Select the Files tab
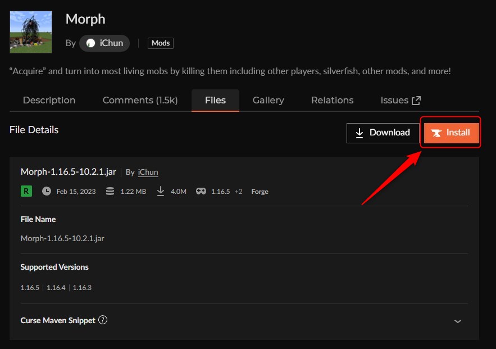 click(215, 101)
